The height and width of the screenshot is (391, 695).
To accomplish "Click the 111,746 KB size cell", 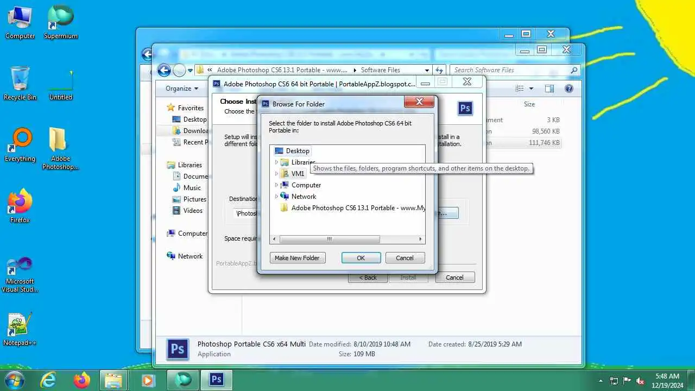I will 544,143.
